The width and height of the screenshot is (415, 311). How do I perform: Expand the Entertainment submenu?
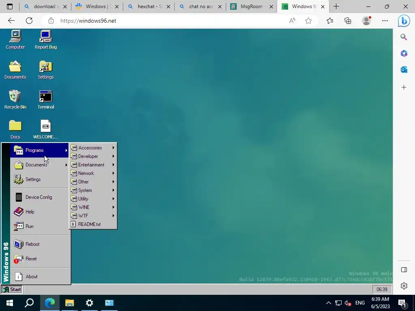93,165
